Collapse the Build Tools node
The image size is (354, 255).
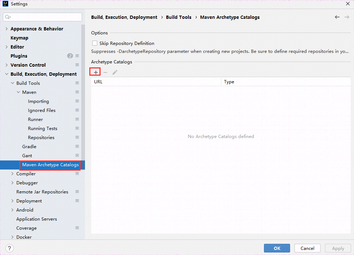point(12,83)
